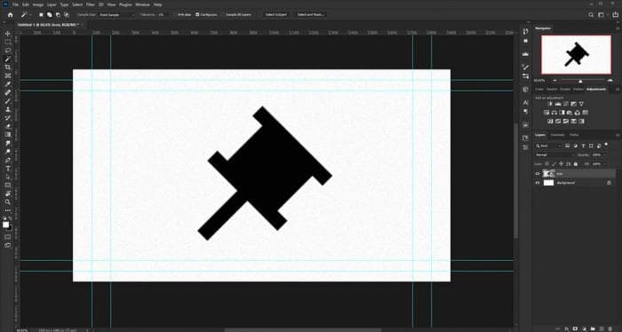This screenshot has height=332, width=622.
Task: Add a Brightness/Contrast adjustment
Action: 550,104
